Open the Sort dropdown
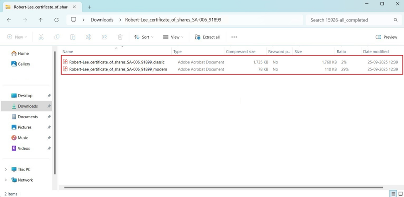 click(x=144, y=37)
